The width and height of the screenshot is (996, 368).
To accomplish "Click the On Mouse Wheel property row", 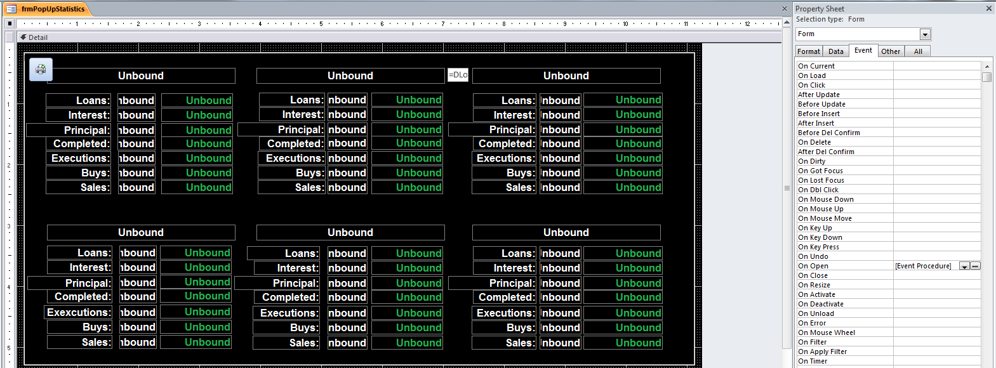I will [889, 332].
